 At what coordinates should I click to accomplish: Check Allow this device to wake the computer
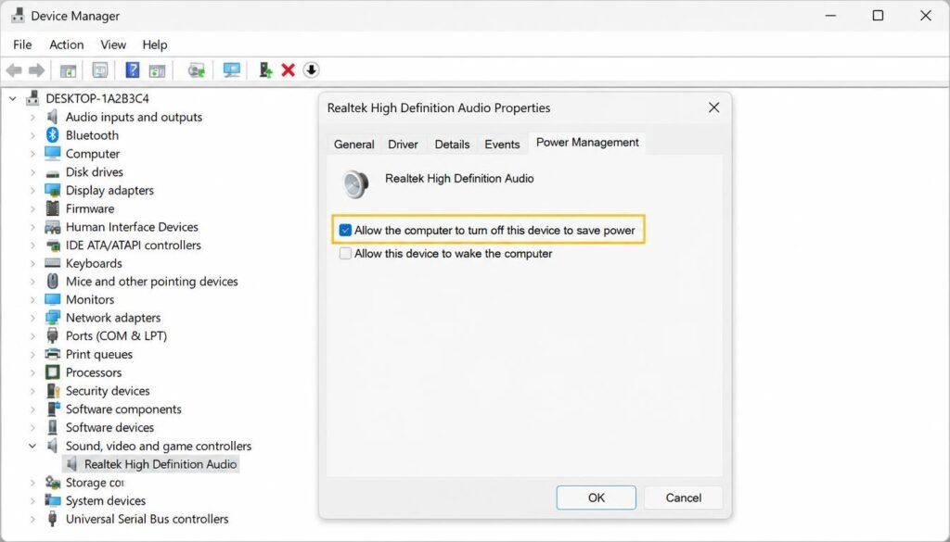(345, 254)
